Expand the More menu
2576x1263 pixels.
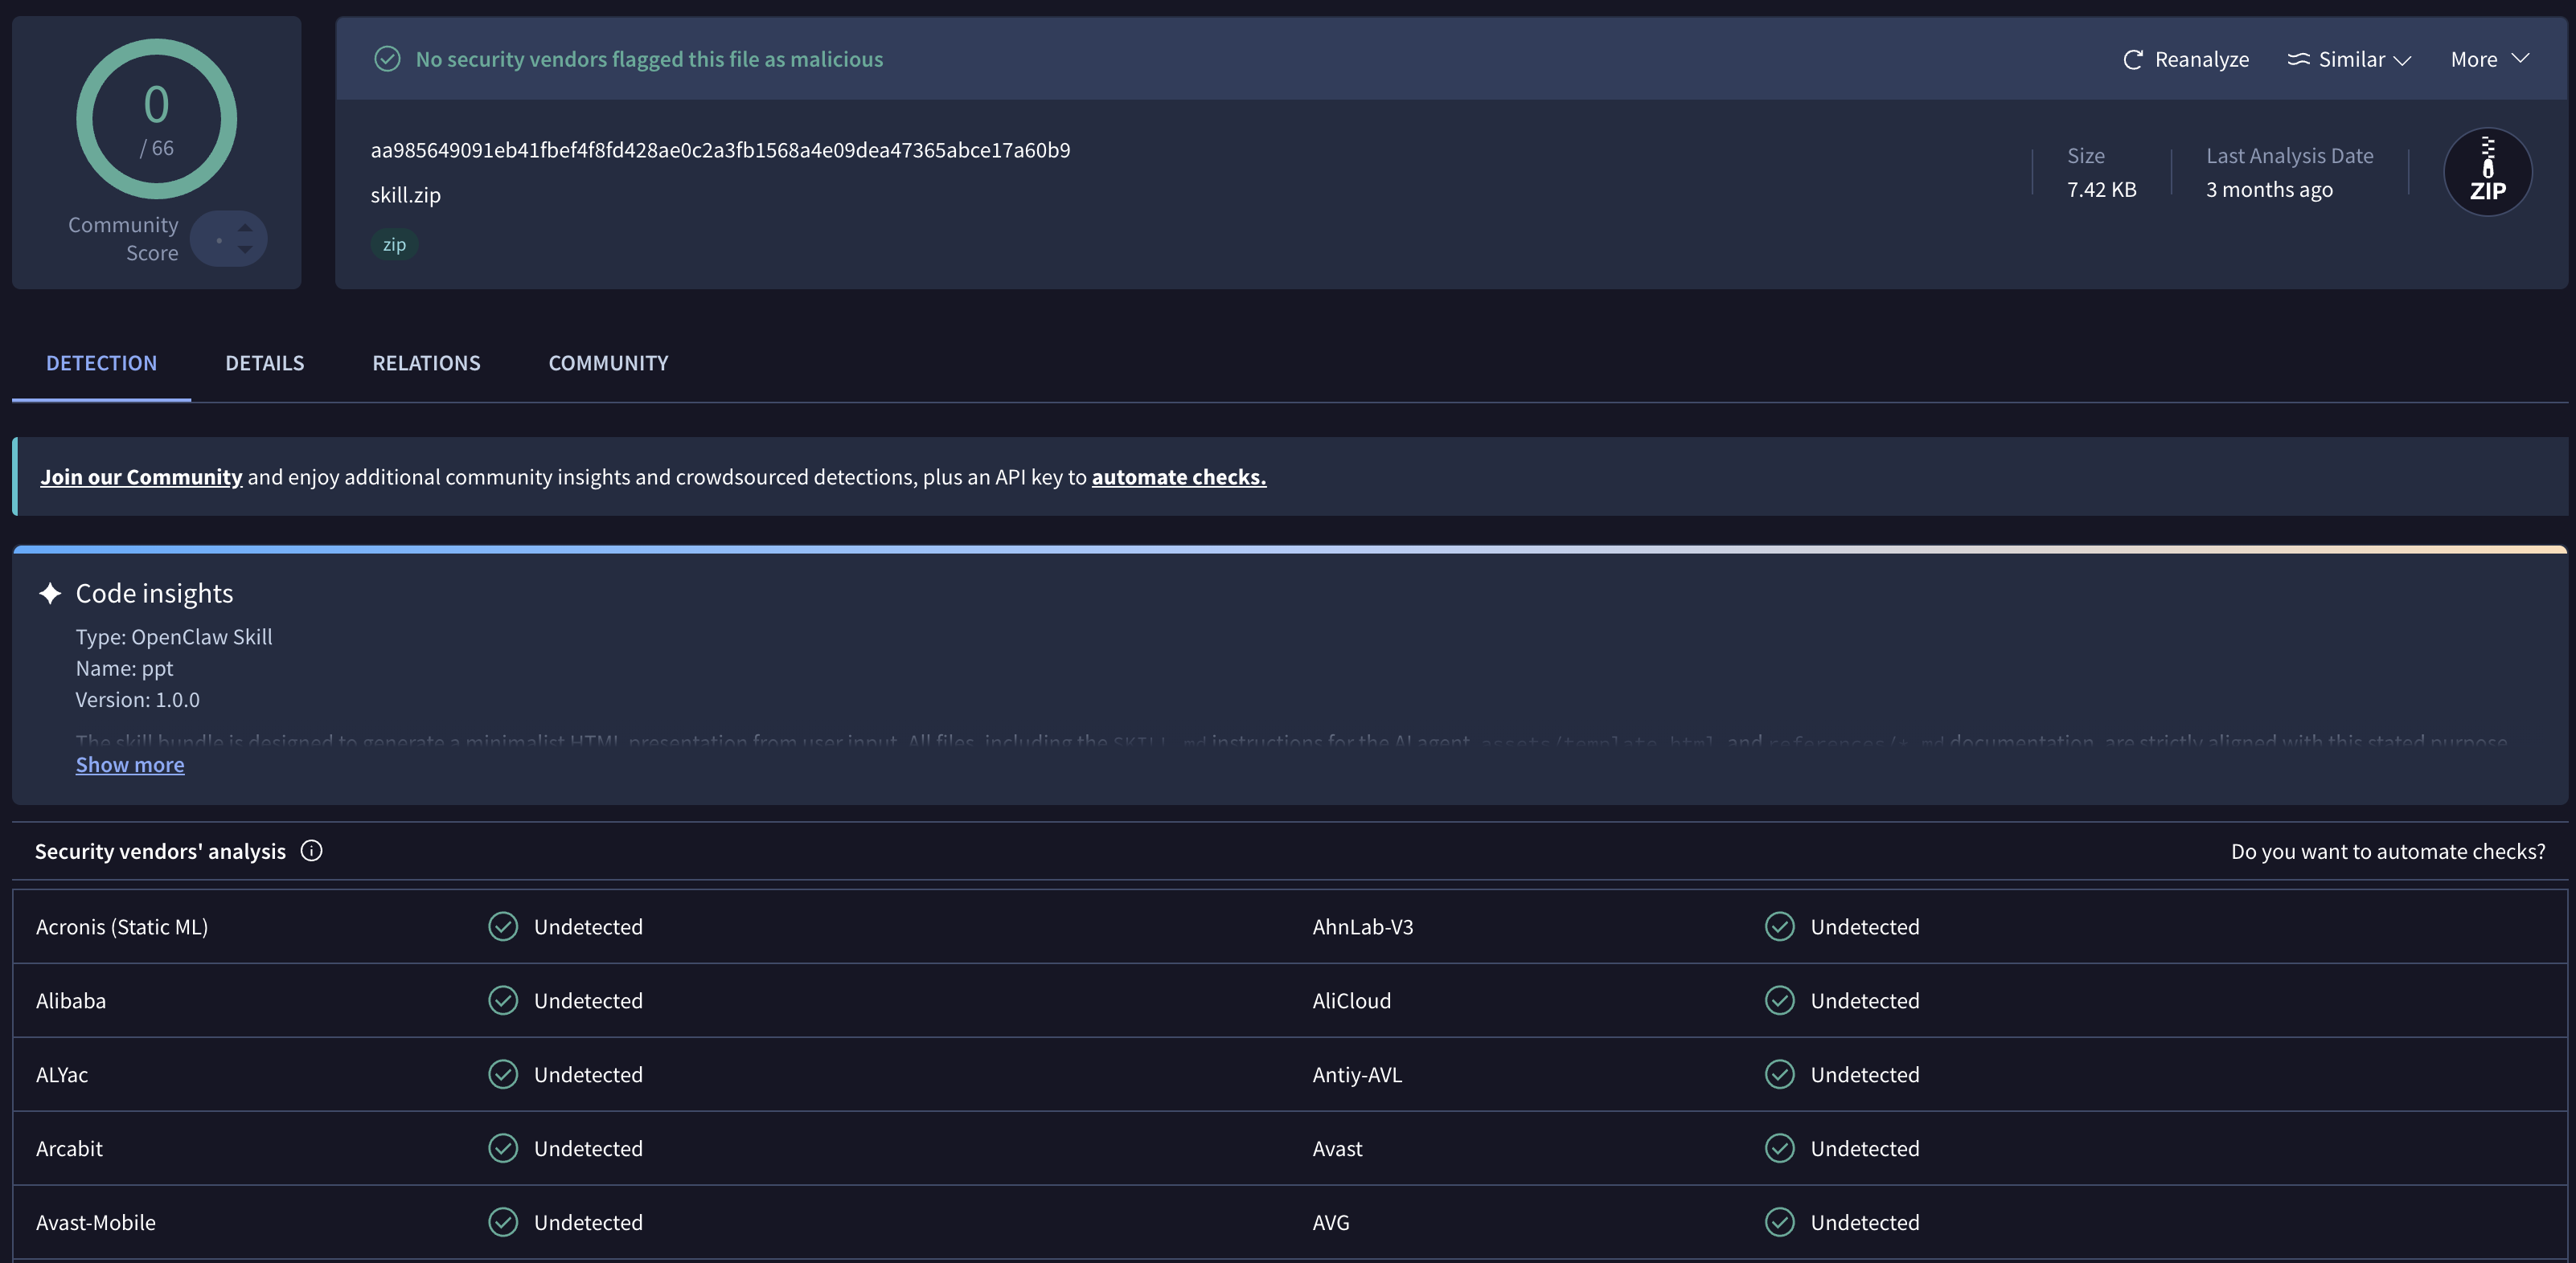point(2490,59)
